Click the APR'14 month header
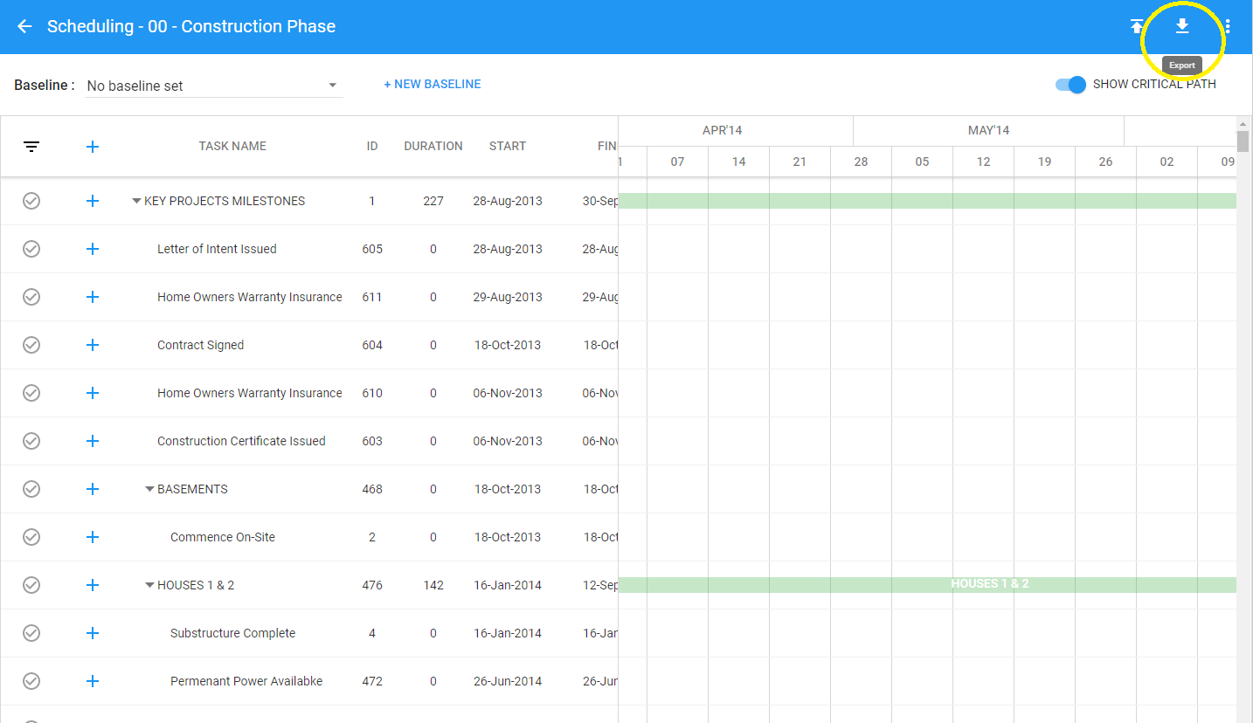1253x723 pixels. pos(722,130)
